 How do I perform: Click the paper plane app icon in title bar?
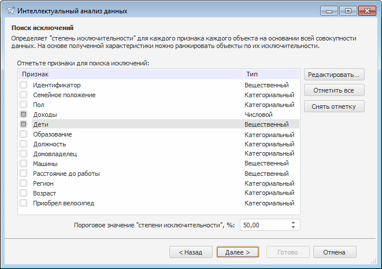pos(10,11)
